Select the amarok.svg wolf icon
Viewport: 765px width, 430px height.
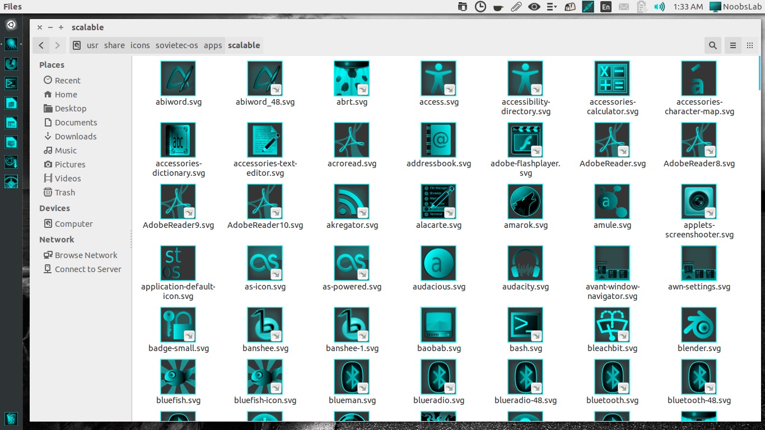pyautogui.click(x=525, y=202)
